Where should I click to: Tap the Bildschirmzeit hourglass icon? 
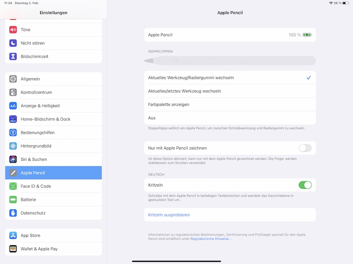coord(13,56)
